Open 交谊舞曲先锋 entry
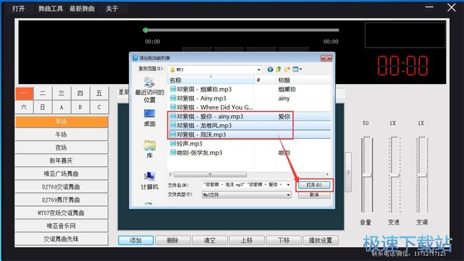 click(61, 239)
